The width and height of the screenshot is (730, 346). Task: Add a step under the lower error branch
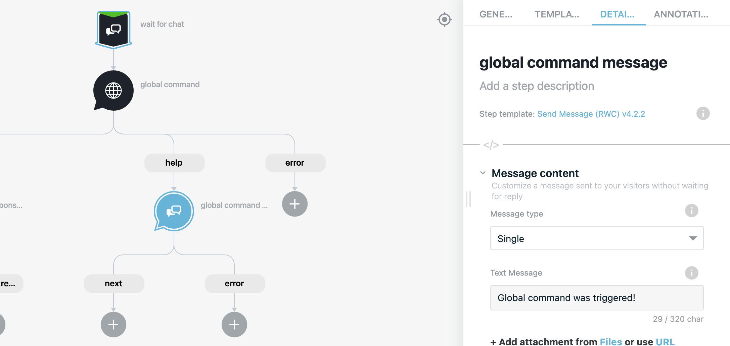234,325
